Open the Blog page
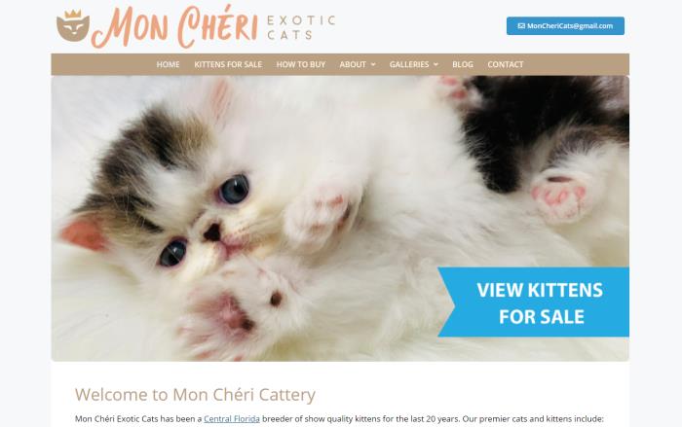The width and height of the screenshot is (682, 427). point(463,65)
